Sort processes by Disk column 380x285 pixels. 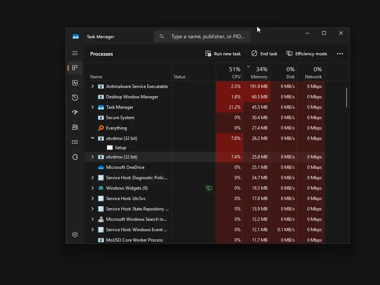pos(284,72)
